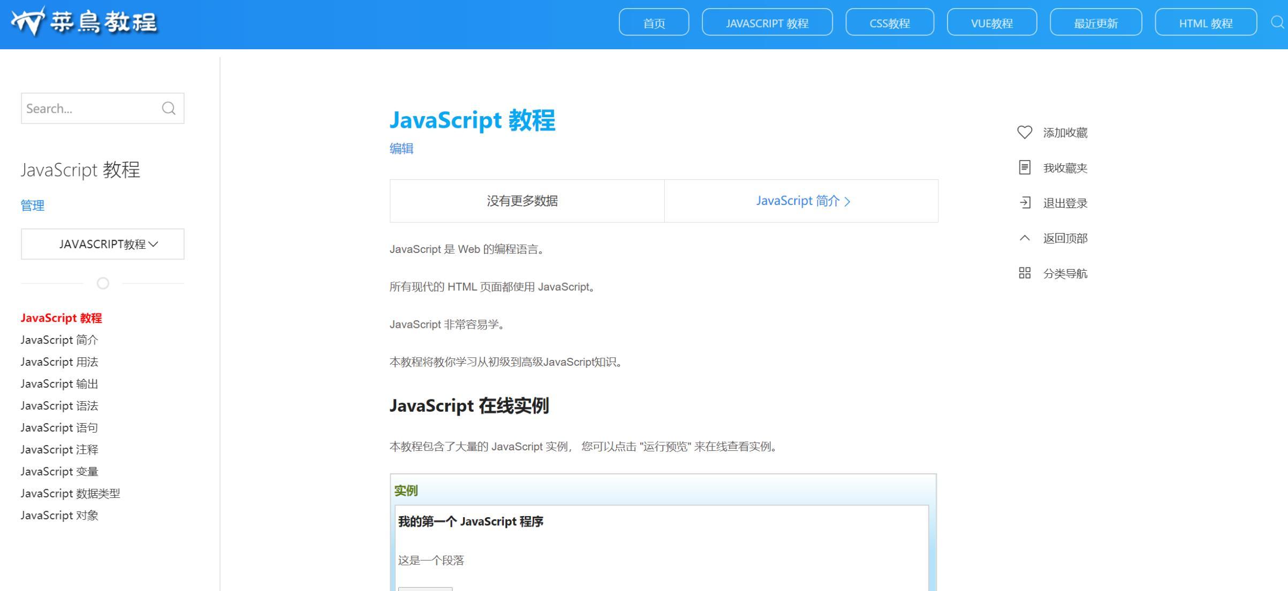The image size is (1288, 591).
Task: Click the Search magnifier icon
Action: coord(169,108)
